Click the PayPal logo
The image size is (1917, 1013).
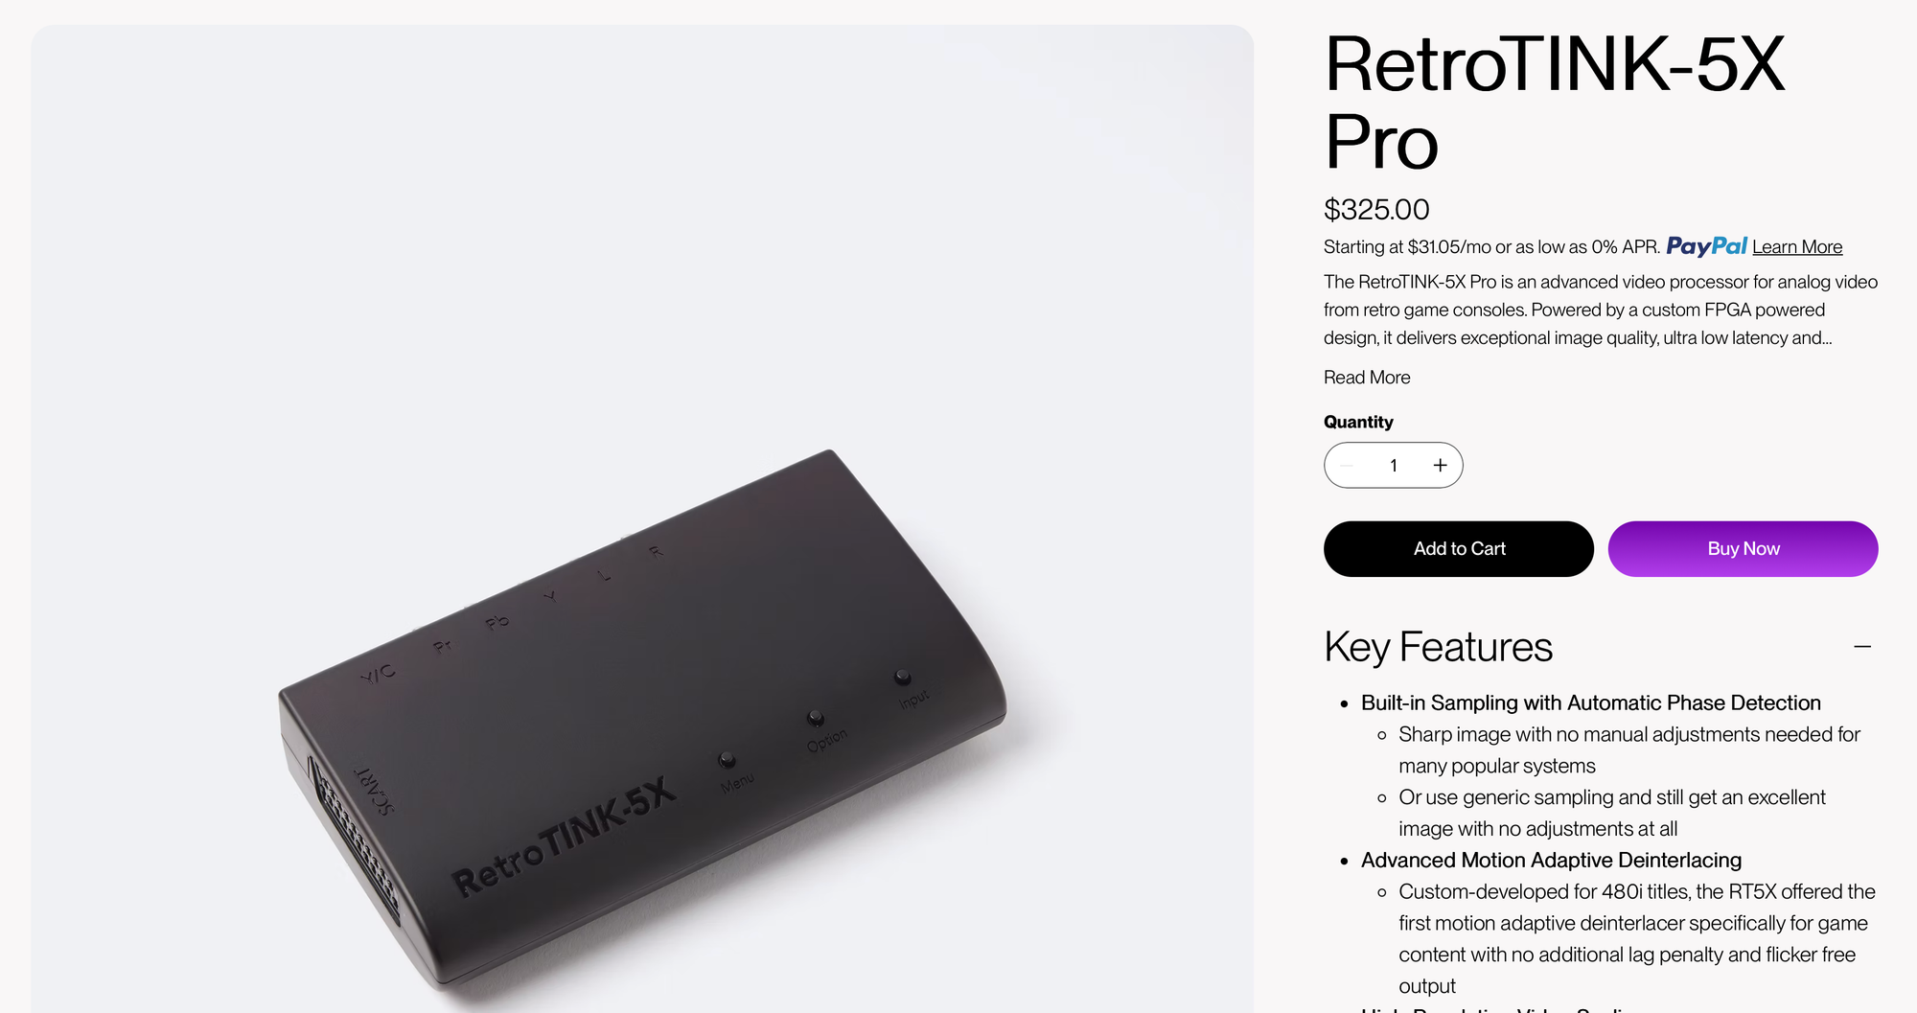click(1706, 246)
